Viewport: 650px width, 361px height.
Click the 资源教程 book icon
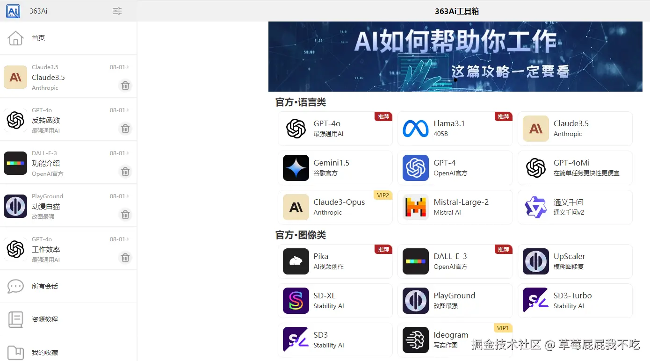[15, 319]
